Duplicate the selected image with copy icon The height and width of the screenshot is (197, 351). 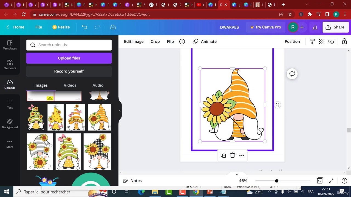pyautogui.click(x=223, y=155)
